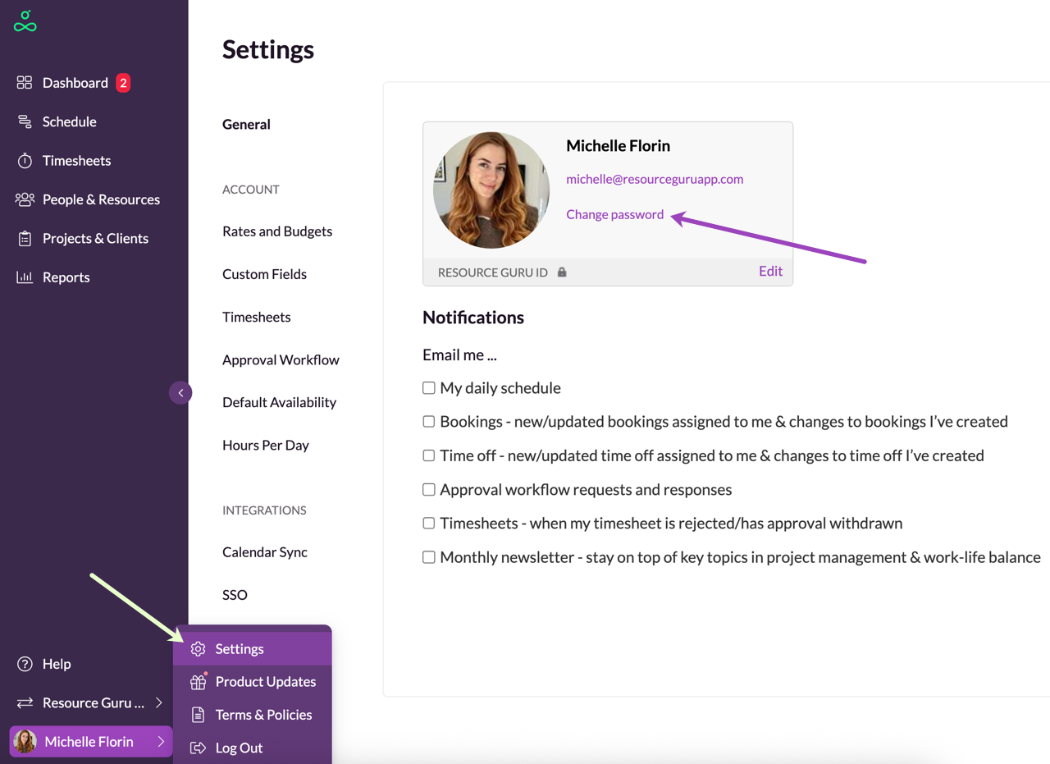
Task: Expand Michelle Florin user menu chevron
Action: [161, 742]
